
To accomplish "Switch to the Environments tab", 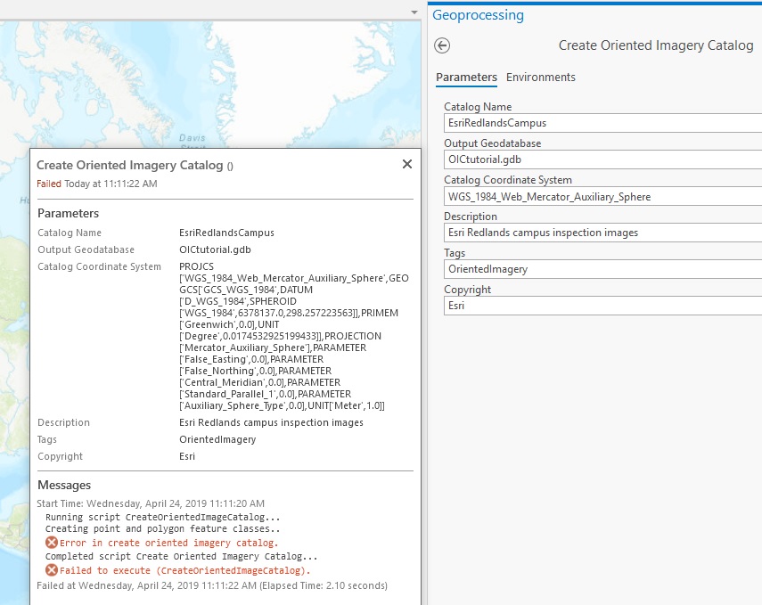I will (540, 78).
